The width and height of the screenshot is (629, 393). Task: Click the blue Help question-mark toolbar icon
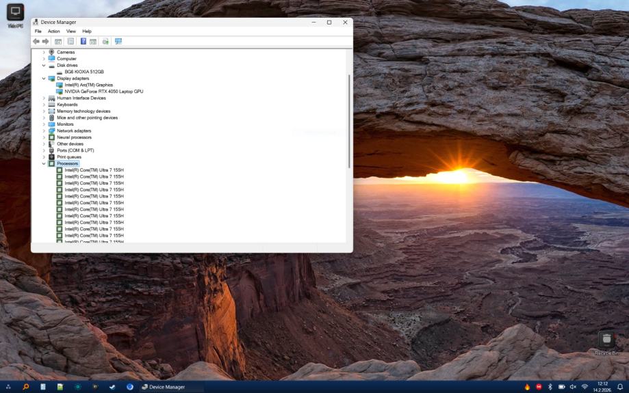pyautogui.click(x=83, y=41)
